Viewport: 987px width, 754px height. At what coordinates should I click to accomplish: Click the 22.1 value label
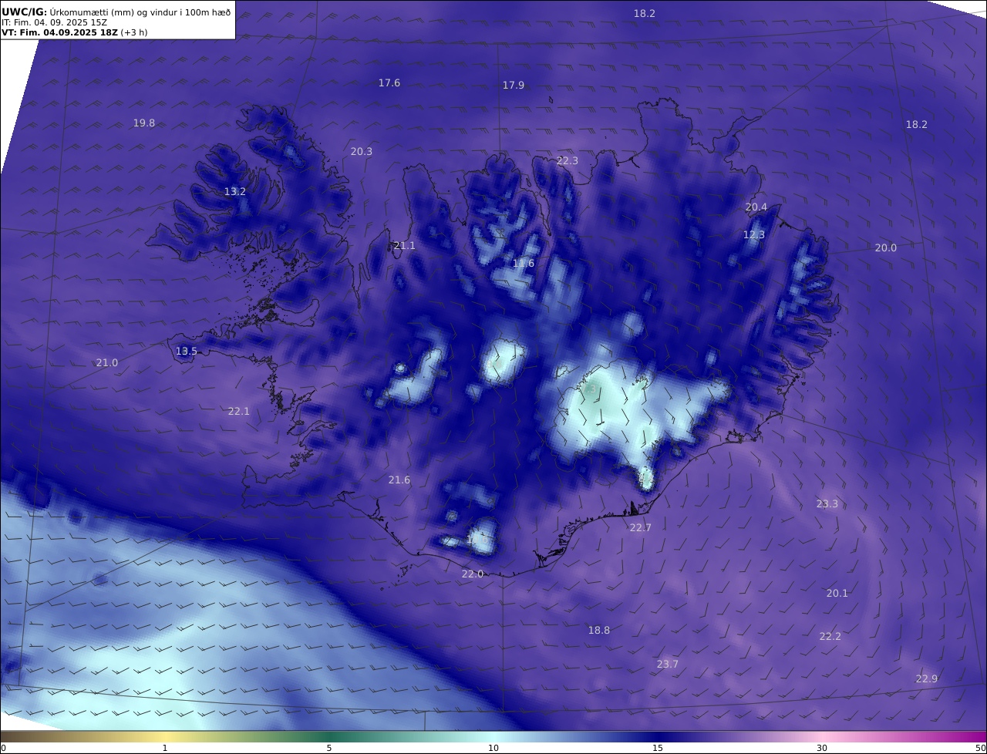tap(239, 411)
